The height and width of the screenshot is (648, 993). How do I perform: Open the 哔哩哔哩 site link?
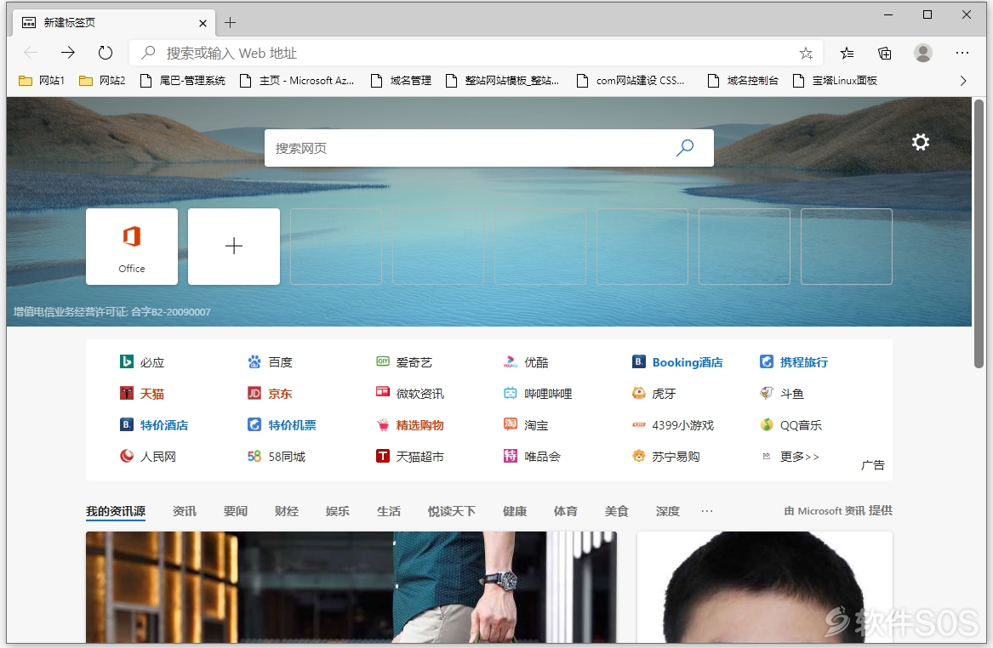pyautogui.click(x=539, y=394)
